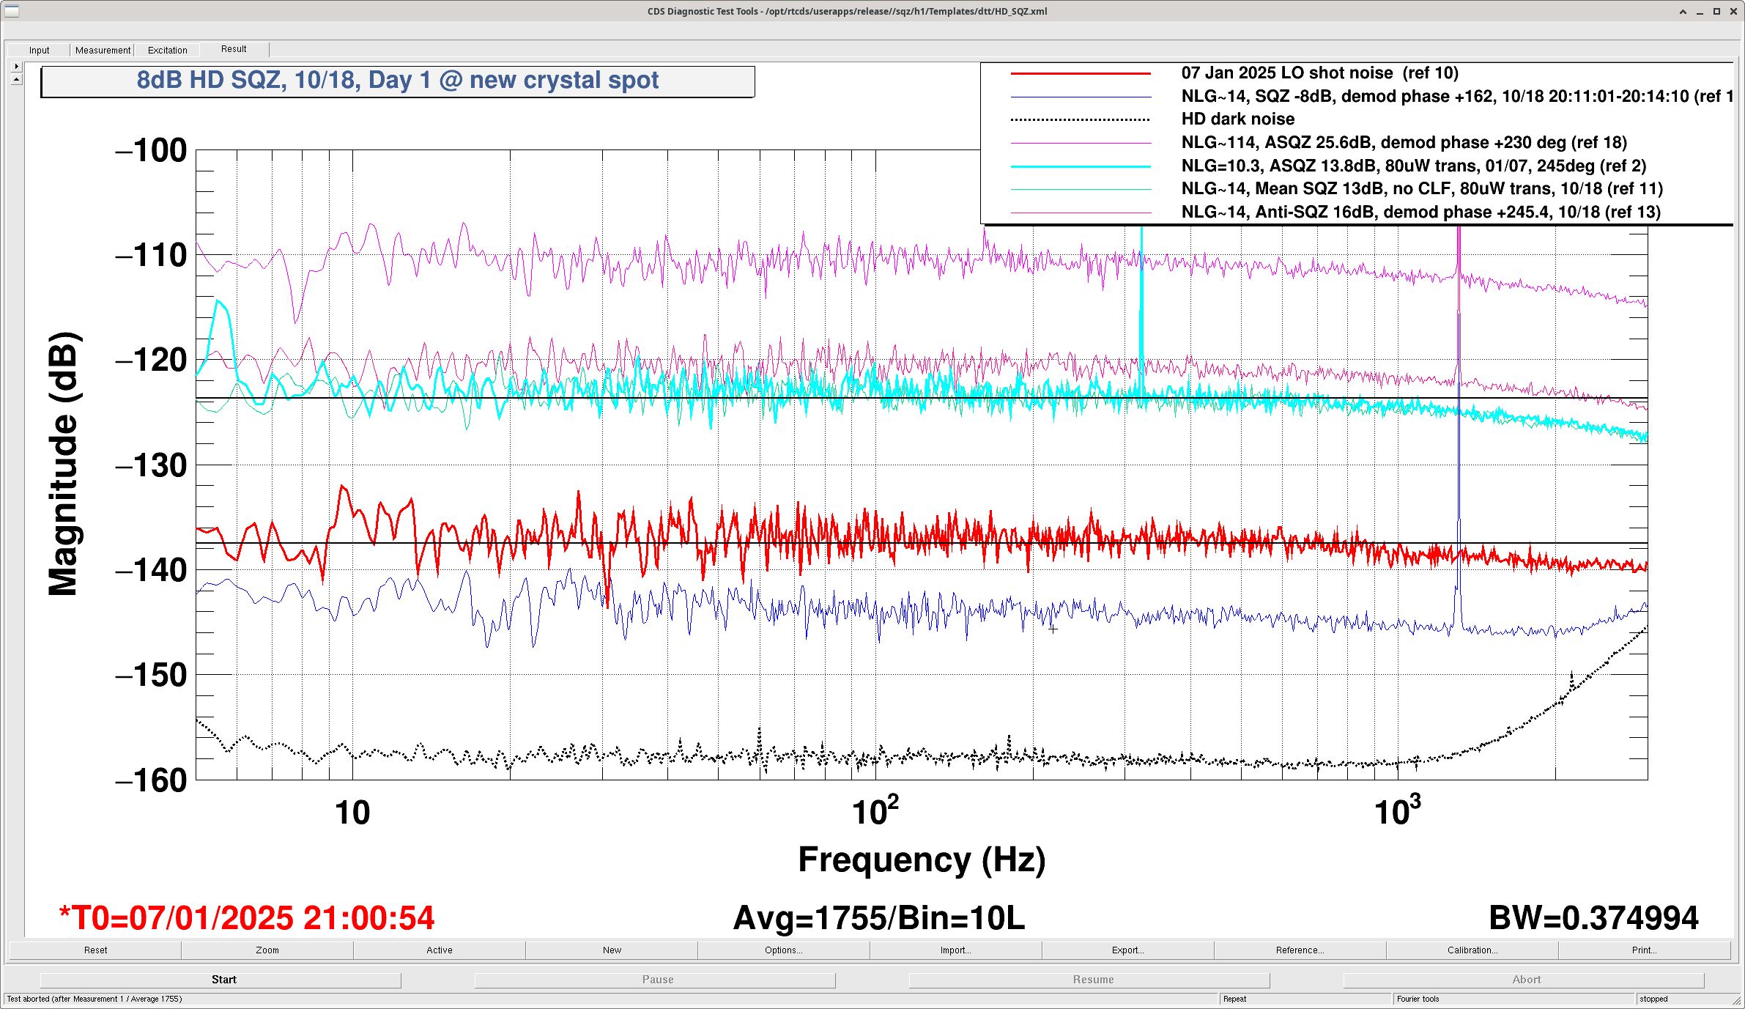Viewport: 1745px width, 1009px height.
Task: Maximize the Diagnostic Test Tools window
Action: [x=1716, y=12]
